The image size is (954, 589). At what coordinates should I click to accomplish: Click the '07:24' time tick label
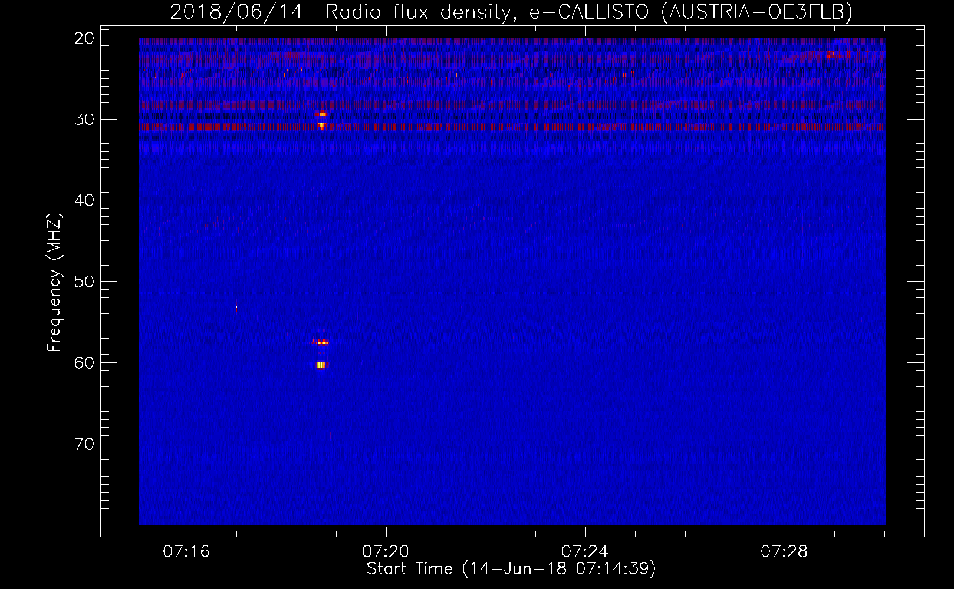[x=585, y=552]
